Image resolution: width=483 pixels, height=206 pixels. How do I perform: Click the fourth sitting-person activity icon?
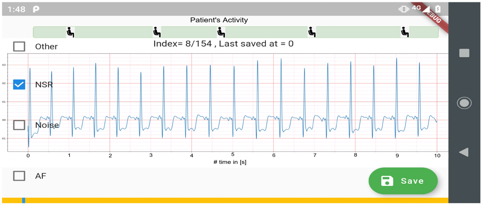tap(312, 32)
